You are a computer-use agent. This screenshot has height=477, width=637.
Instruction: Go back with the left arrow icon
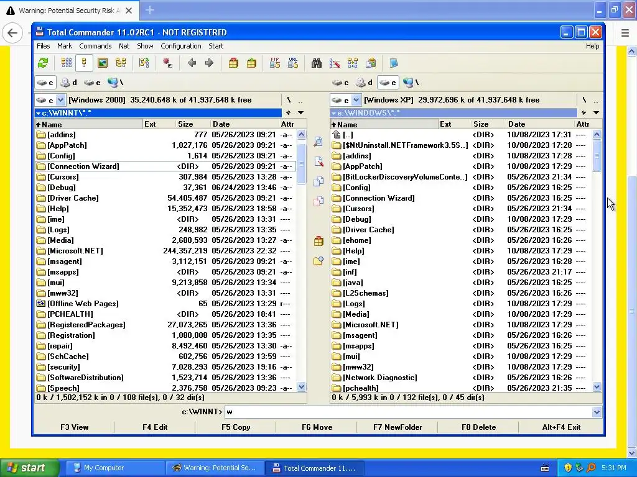[192, 63]
